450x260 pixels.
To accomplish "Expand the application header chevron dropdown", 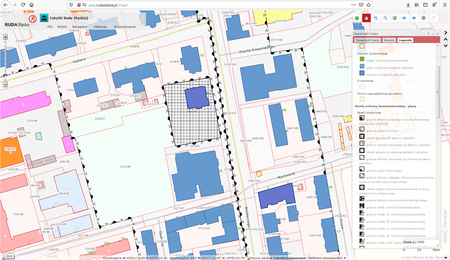I will (143, 18).
